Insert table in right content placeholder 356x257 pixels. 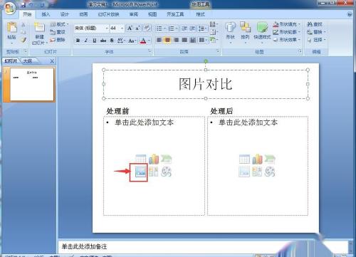244,159
